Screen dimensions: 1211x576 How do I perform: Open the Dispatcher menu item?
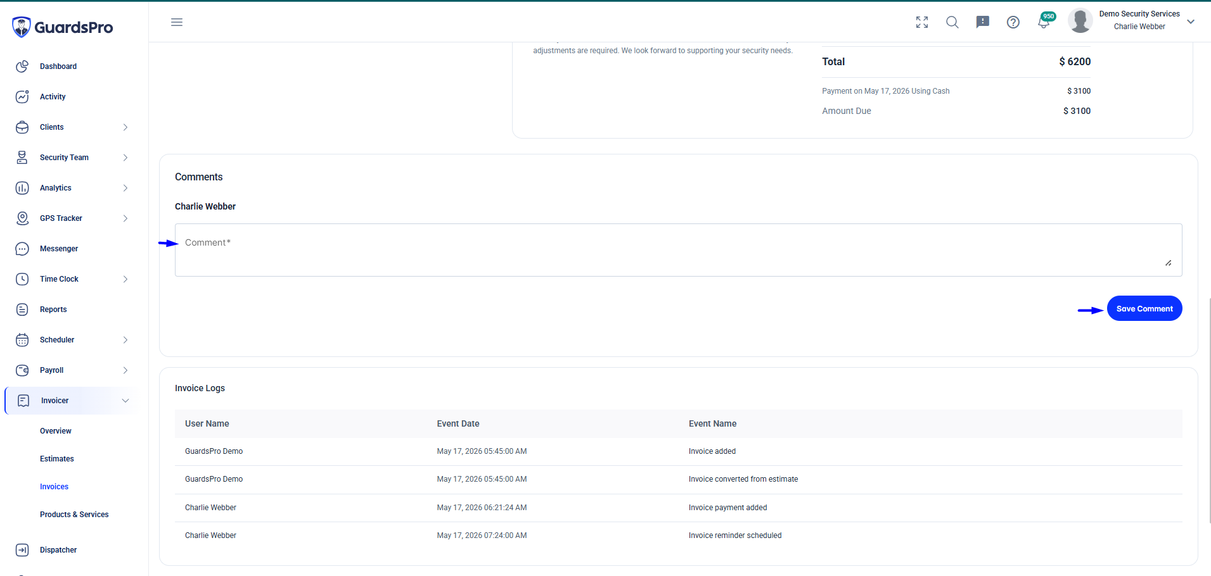(58, 550)
